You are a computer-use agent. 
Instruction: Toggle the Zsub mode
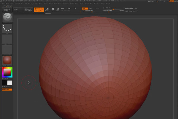click(90, 8)
